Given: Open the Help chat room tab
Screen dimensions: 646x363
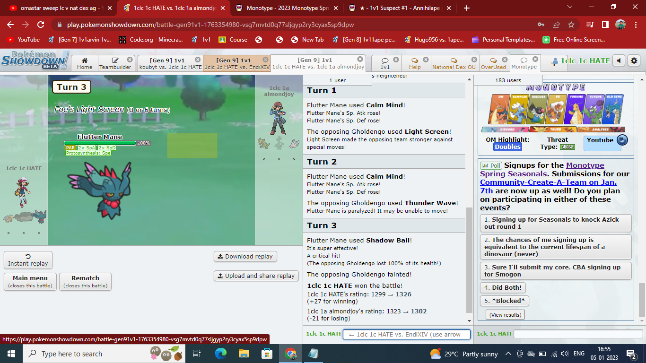Looking at the screenshot, I should click(x=415, y=63).
